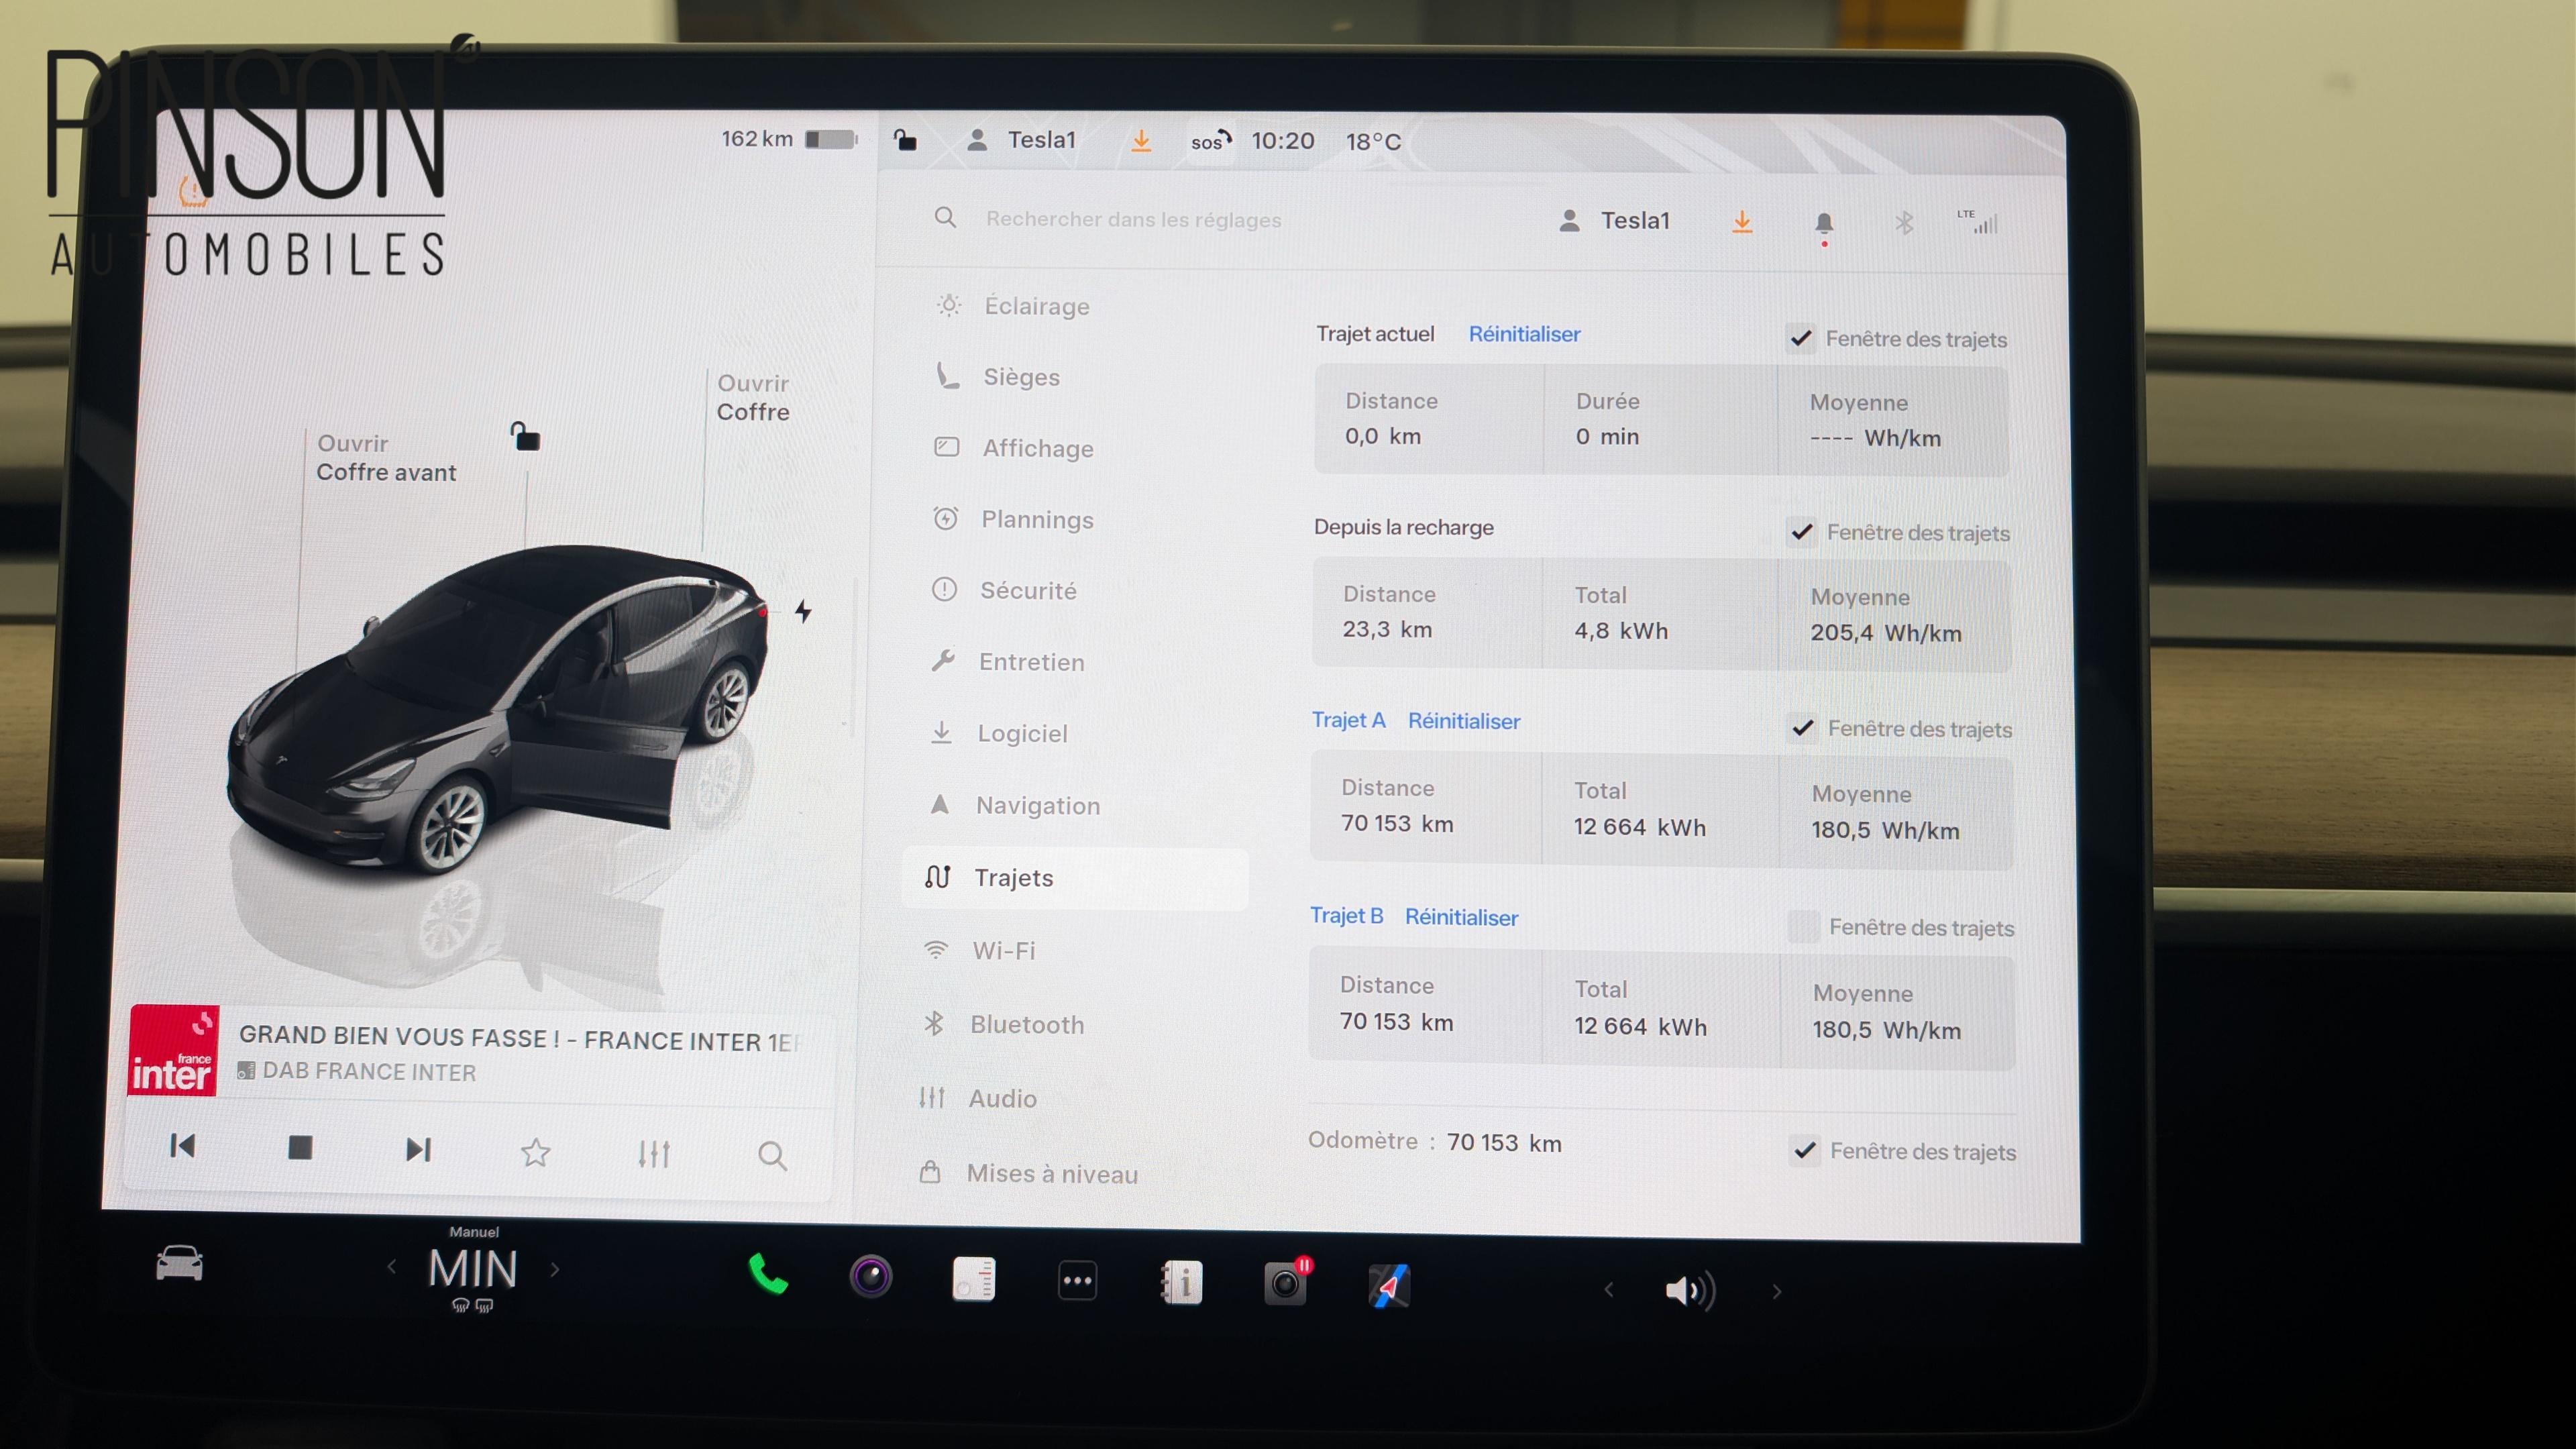
Task: Open vehicle controls via car icon
Action: point(180,1263)
